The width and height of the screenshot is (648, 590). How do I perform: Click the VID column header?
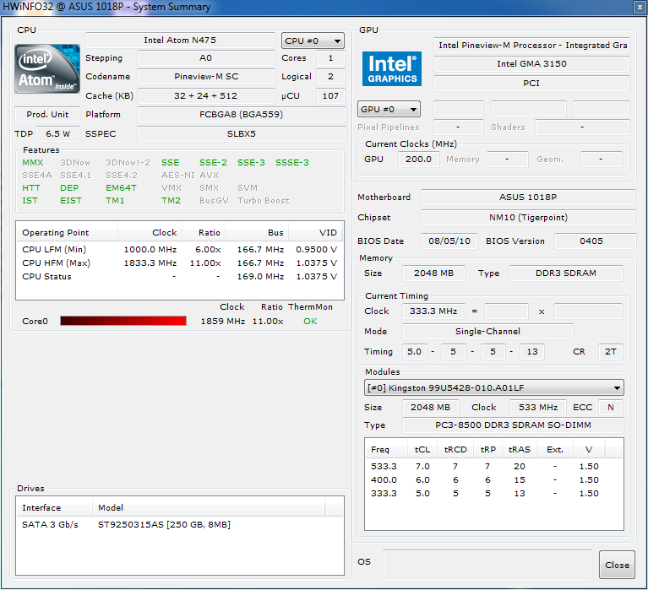316,232
